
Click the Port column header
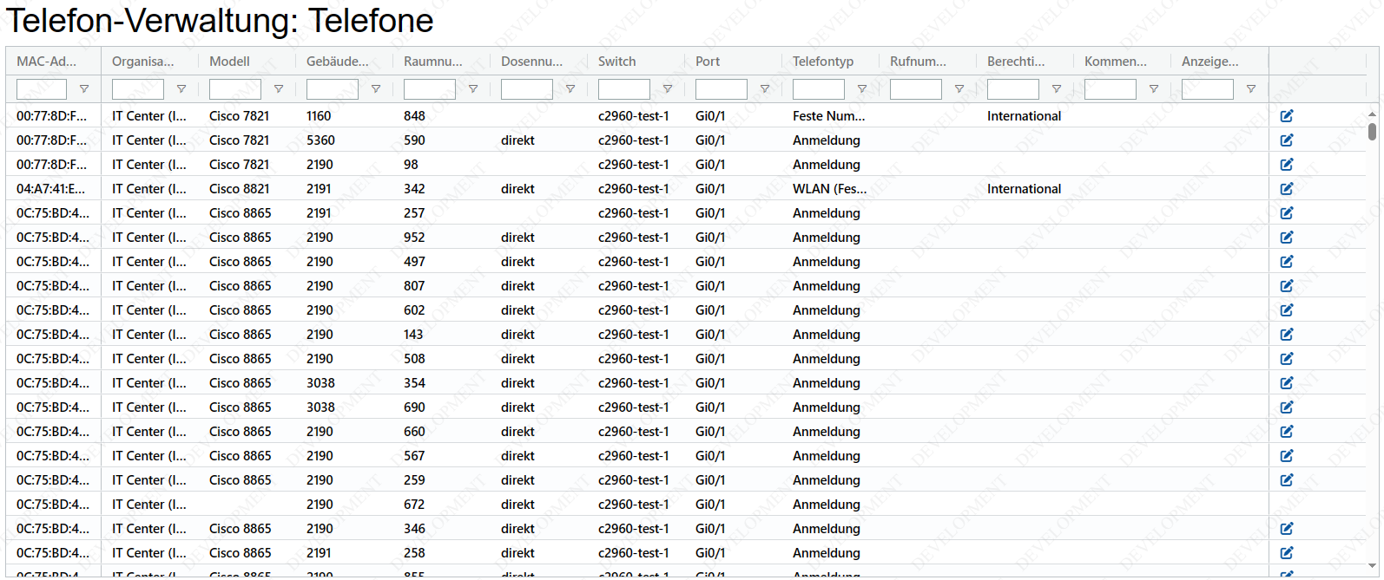(707, 62)
